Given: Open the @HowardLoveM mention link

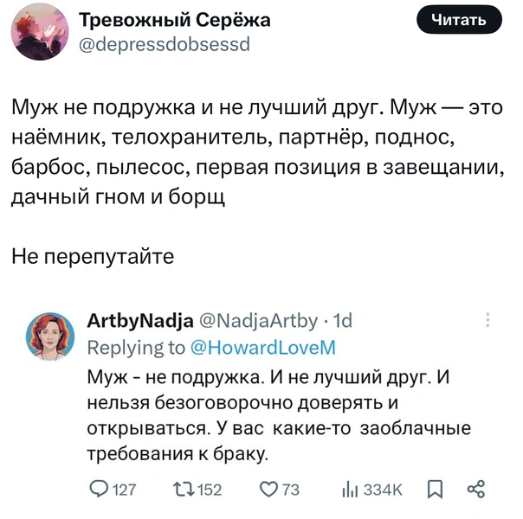Looking at the screenshot, I should point(261,347).
